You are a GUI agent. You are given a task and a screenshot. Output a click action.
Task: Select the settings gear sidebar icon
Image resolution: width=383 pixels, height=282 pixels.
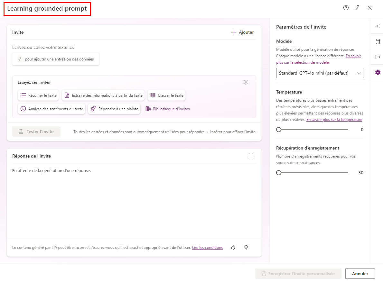pos(378,72)
